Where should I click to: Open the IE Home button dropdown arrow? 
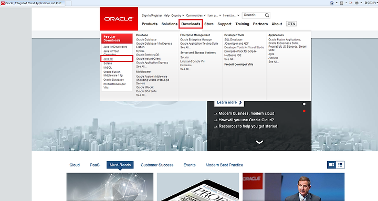click(x=337, y=3)
